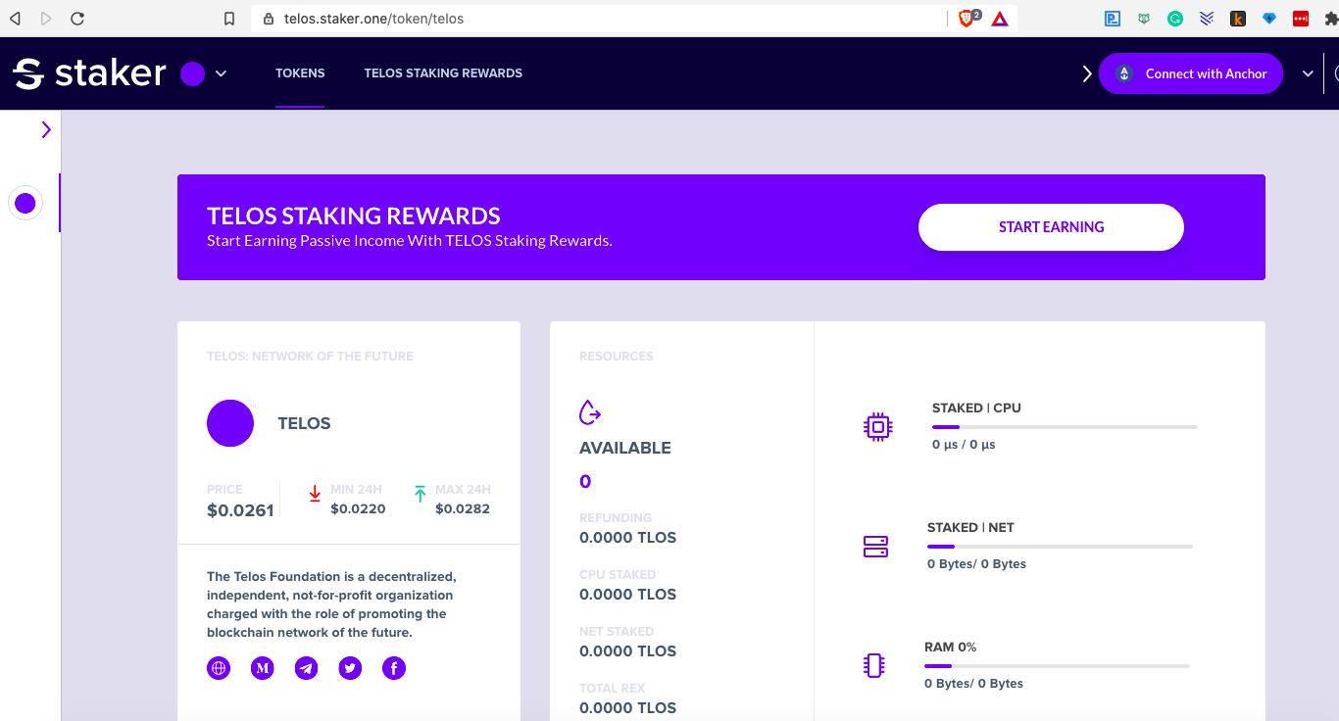
Task: Click the staker logo
Action: point(89,73)
